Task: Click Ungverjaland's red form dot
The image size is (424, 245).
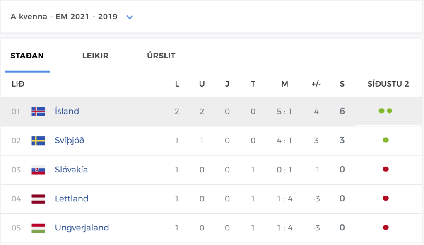Action: pos(386,228)
